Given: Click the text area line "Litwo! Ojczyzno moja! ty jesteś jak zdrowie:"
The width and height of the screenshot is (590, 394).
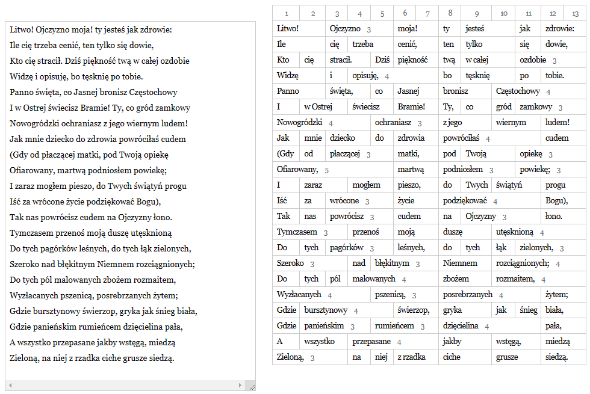Looking at the screenshot, I should coord(91,29).
